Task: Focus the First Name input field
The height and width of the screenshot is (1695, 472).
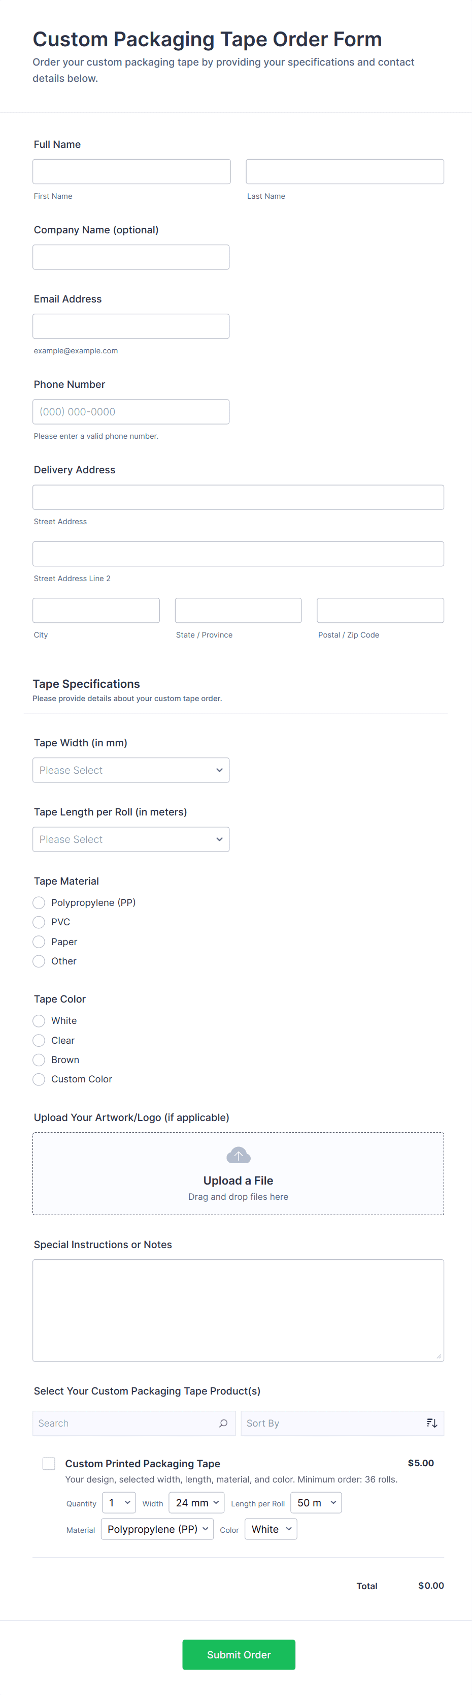Action: point(131,172)
